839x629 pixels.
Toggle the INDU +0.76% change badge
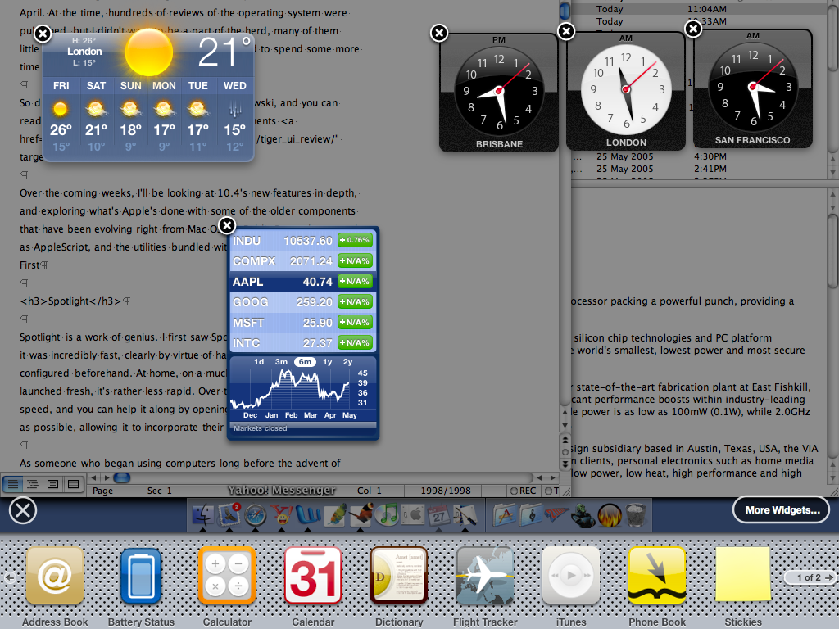pos(355,240)
